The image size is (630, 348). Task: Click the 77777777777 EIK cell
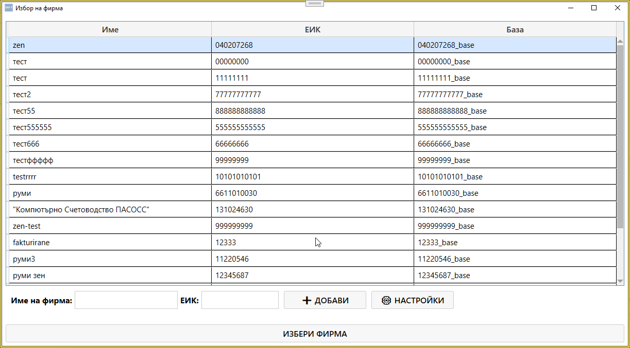click(x=313, y=95)
